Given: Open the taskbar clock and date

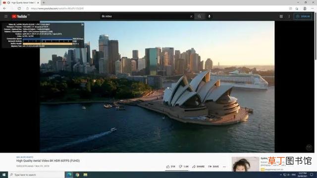Looking at the screenshot, I should [303, 175].
